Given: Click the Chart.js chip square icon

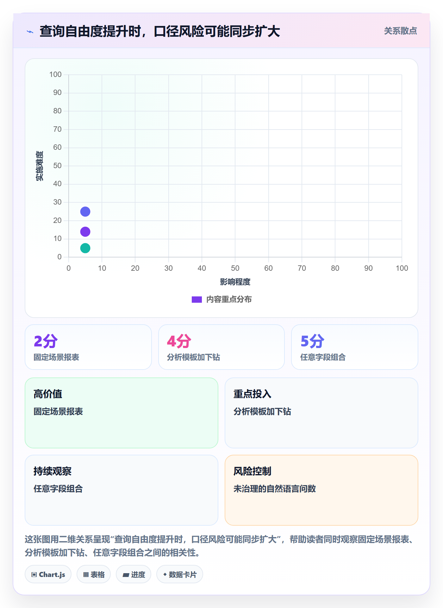Looking at the screenshot, I should (34, 575).
